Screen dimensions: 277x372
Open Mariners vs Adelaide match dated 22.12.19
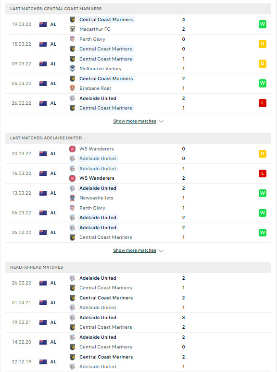coord(138,362)
